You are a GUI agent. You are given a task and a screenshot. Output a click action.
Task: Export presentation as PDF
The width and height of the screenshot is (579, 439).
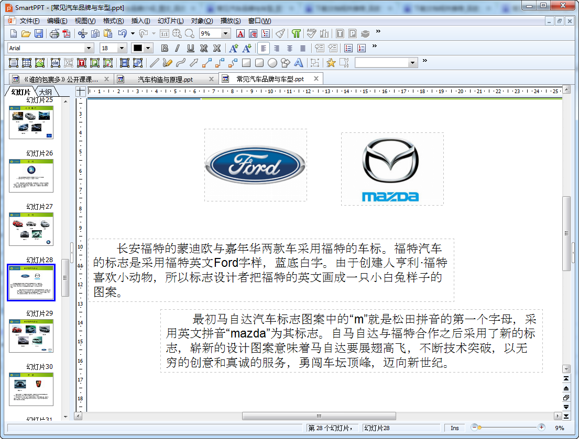(67, 34)
